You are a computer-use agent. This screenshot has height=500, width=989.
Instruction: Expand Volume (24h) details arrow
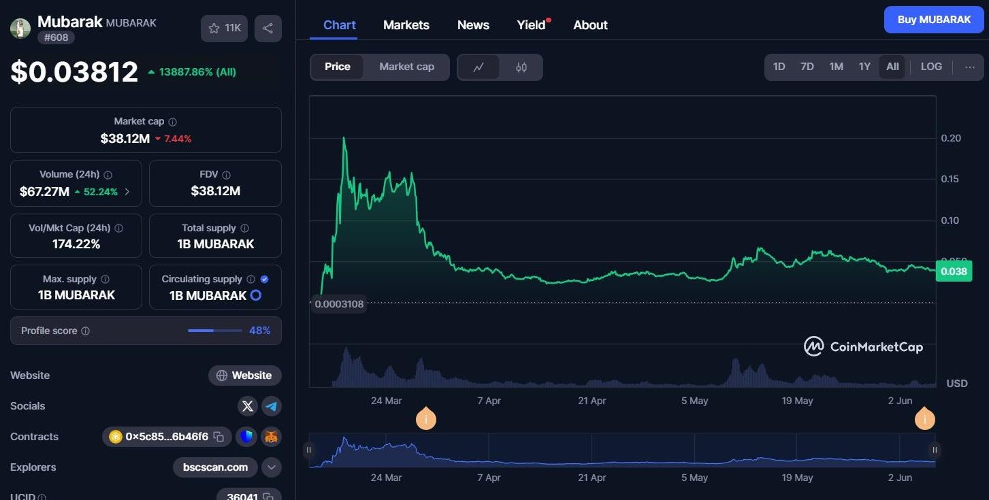[x=127, y=192]
